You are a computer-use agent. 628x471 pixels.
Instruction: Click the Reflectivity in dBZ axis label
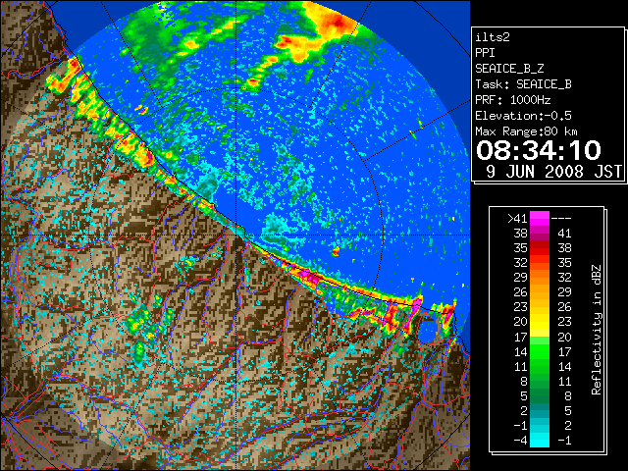[597, 330]
